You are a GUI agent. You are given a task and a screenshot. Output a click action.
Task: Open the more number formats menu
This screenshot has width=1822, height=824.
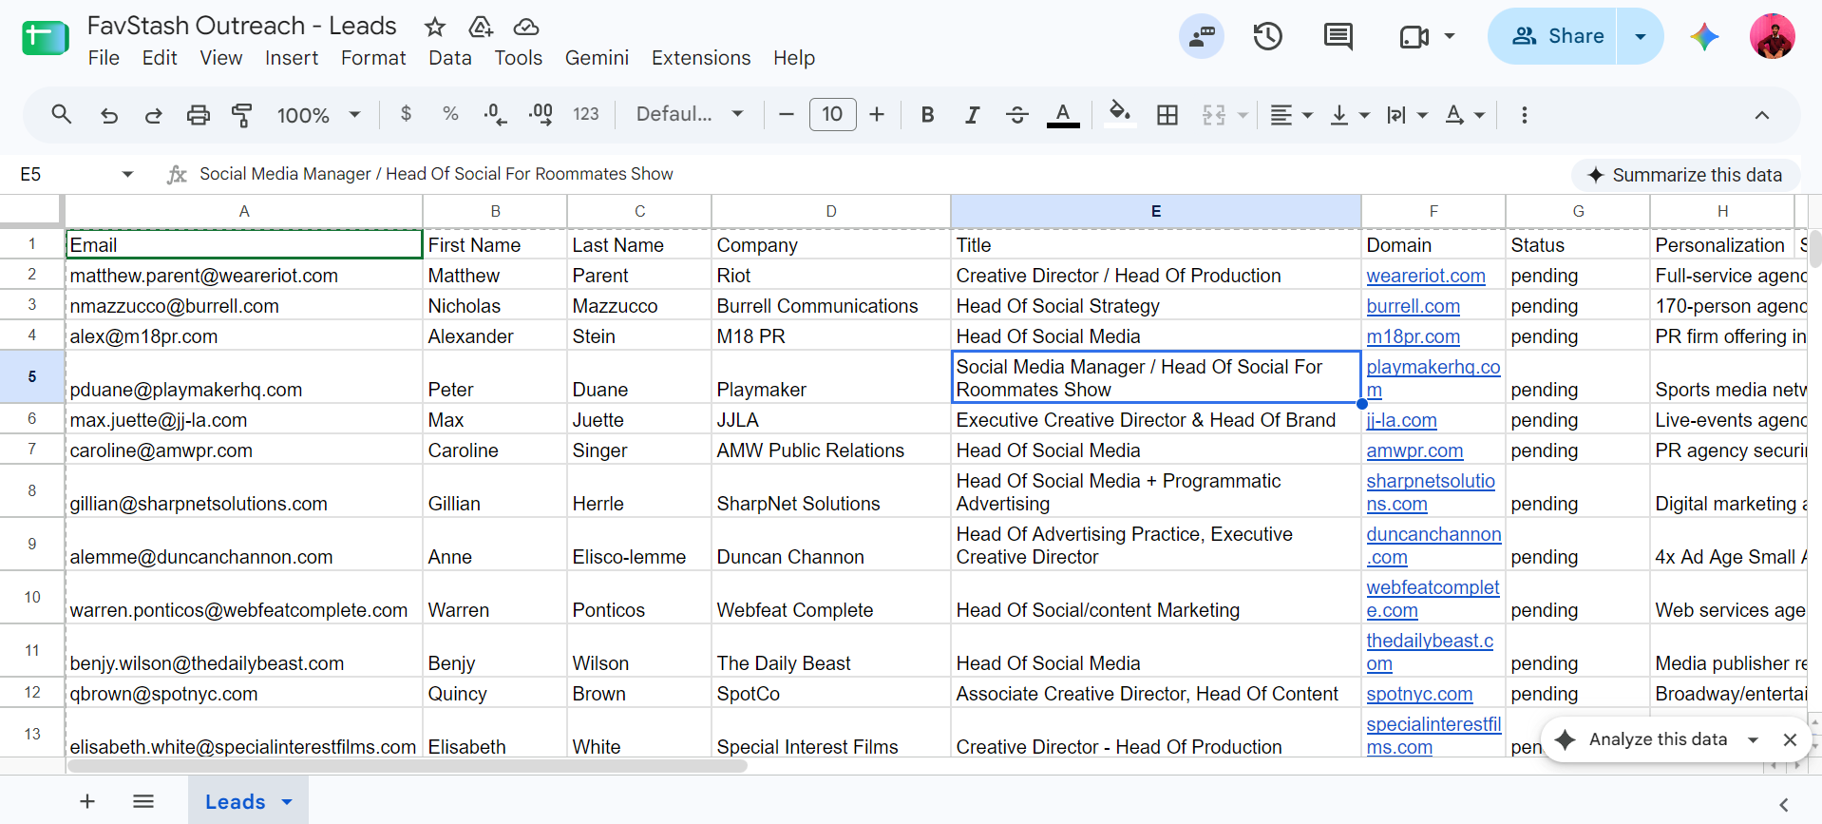coord(586,114)
